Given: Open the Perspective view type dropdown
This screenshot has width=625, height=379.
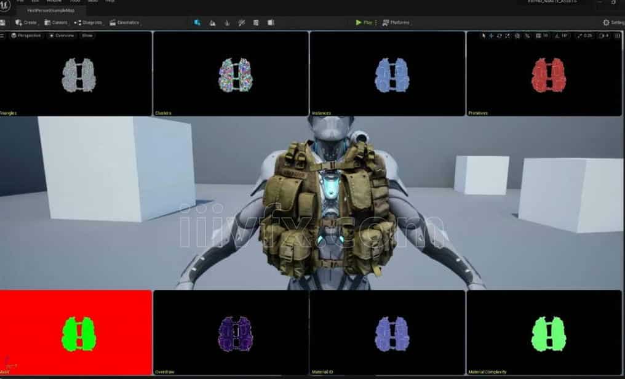Looking at the screenshot, I should click(26, 36).
